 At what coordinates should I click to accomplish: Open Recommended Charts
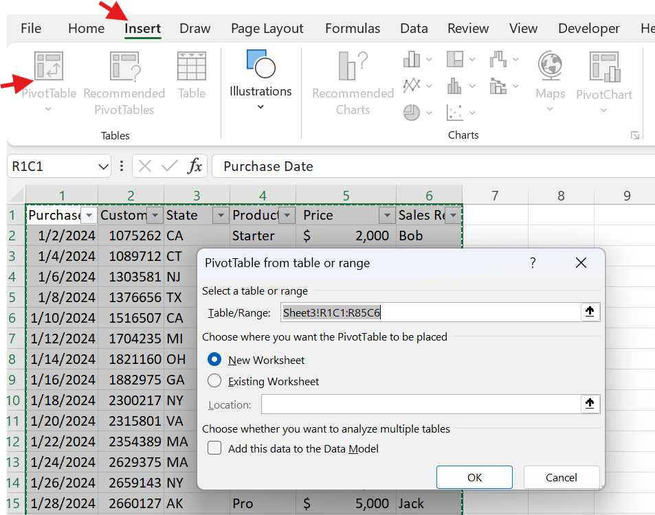click(x=352, y=82)
